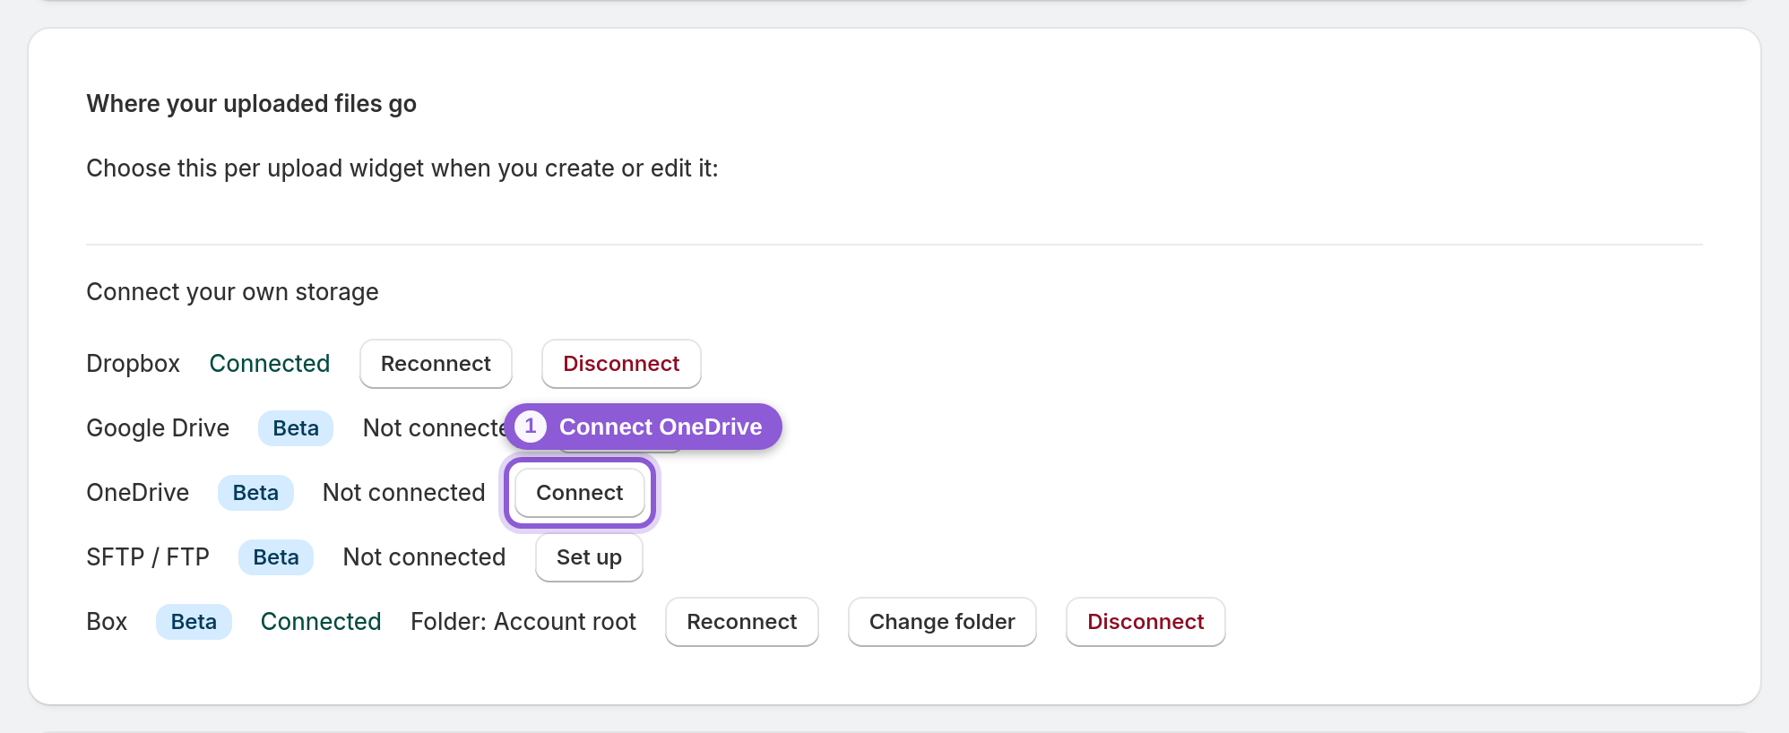
Task: Click the SFTP / FTP Not connected status
Action: [x=425, y=557]
